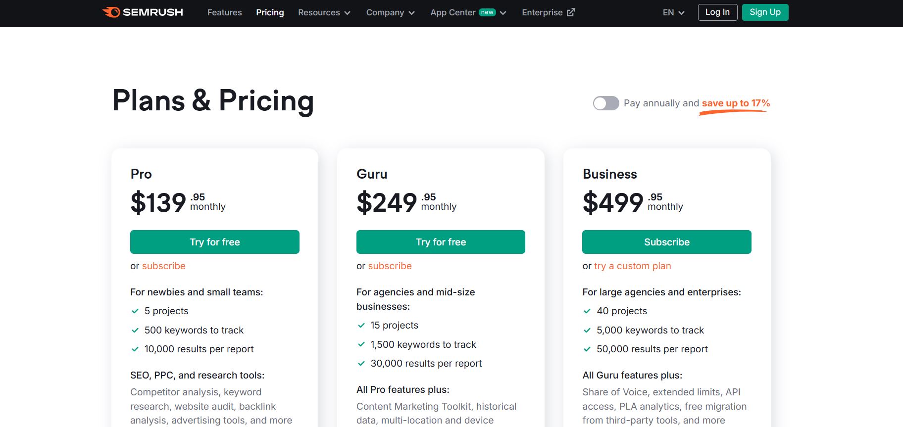Click the '5 projects' text
Screen dimensions: 903x427
pos(166,311)
